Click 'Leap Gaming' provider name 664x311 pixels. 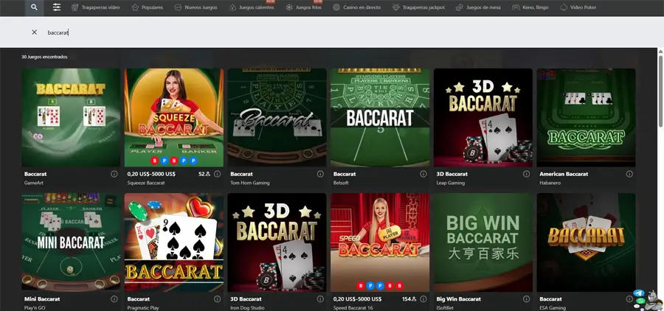[451, 183]
